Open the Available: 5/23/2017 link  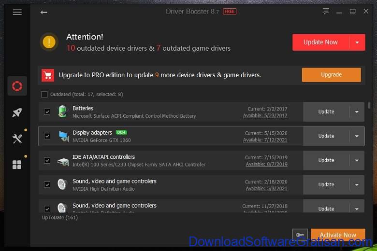[x=265, y=116]
